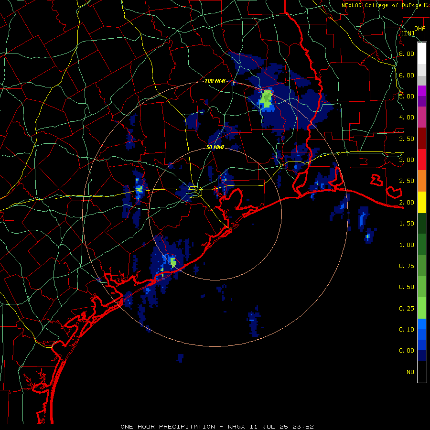Image resolution: width=430 pixels, height=430 pixels.
Task: Select the bright red legend swatch
Action: (x=422, y=160)
